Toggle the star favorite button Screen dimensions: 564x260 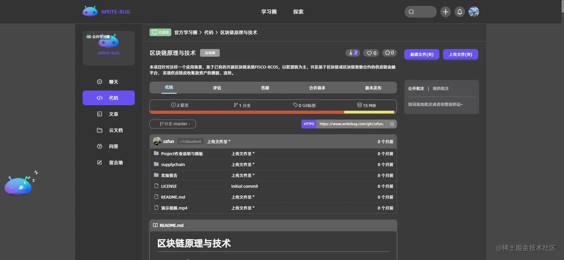click(389, 53)
